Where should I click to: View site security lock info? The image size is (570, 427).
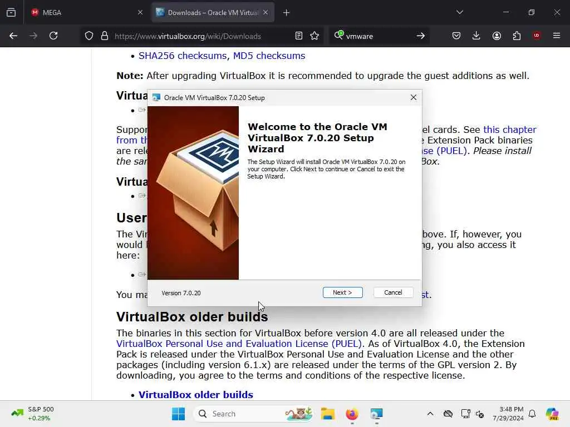pos(105,36)
